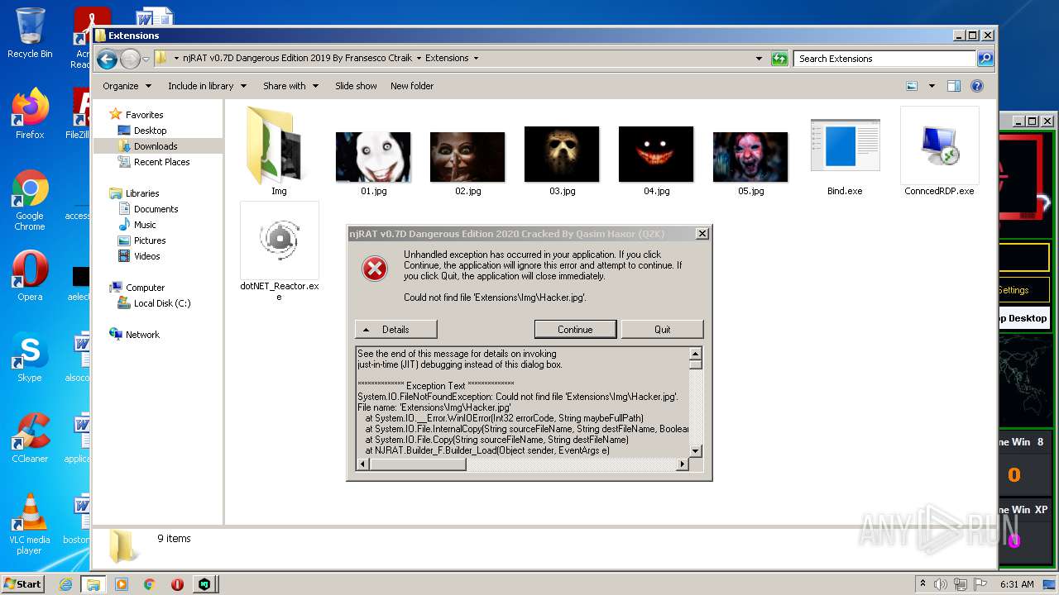The image size is (1059, 595).
Task: Click Continue in the error dialog
Action: (x=575, y=329)
